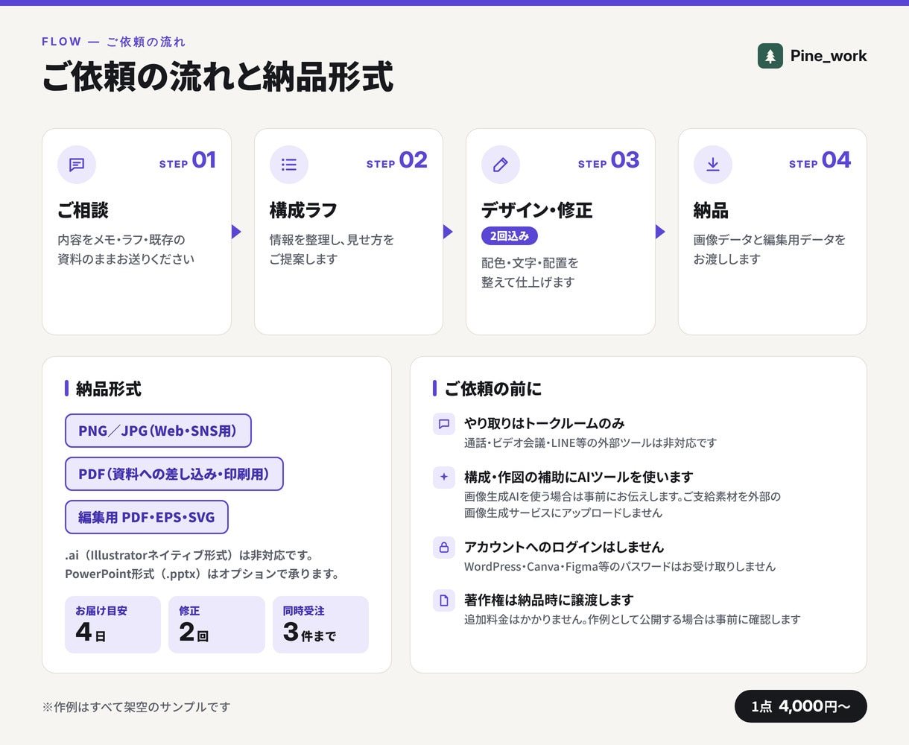Click the Pine_work brand name
The width and height of the screenshot is (909, 745).
click(829, 56)
